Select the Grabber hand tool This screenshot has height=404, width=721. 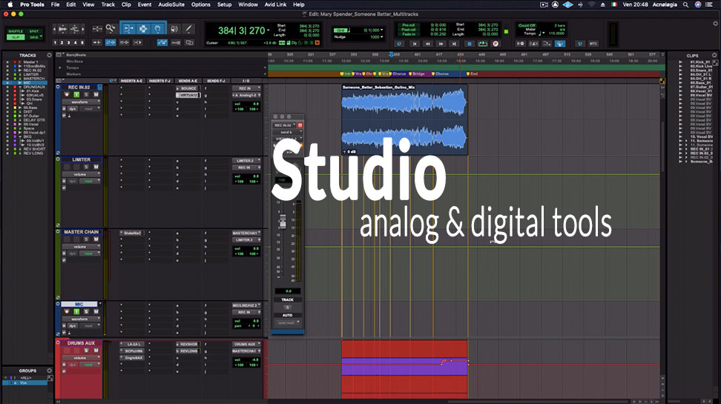[x=157, y=29]
